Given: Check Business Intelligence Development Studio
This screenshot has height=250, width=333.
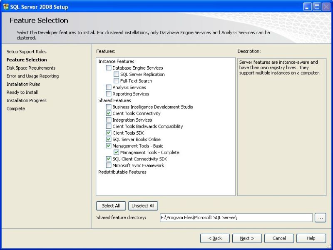Looking at the screenshot, I should 109,107.
